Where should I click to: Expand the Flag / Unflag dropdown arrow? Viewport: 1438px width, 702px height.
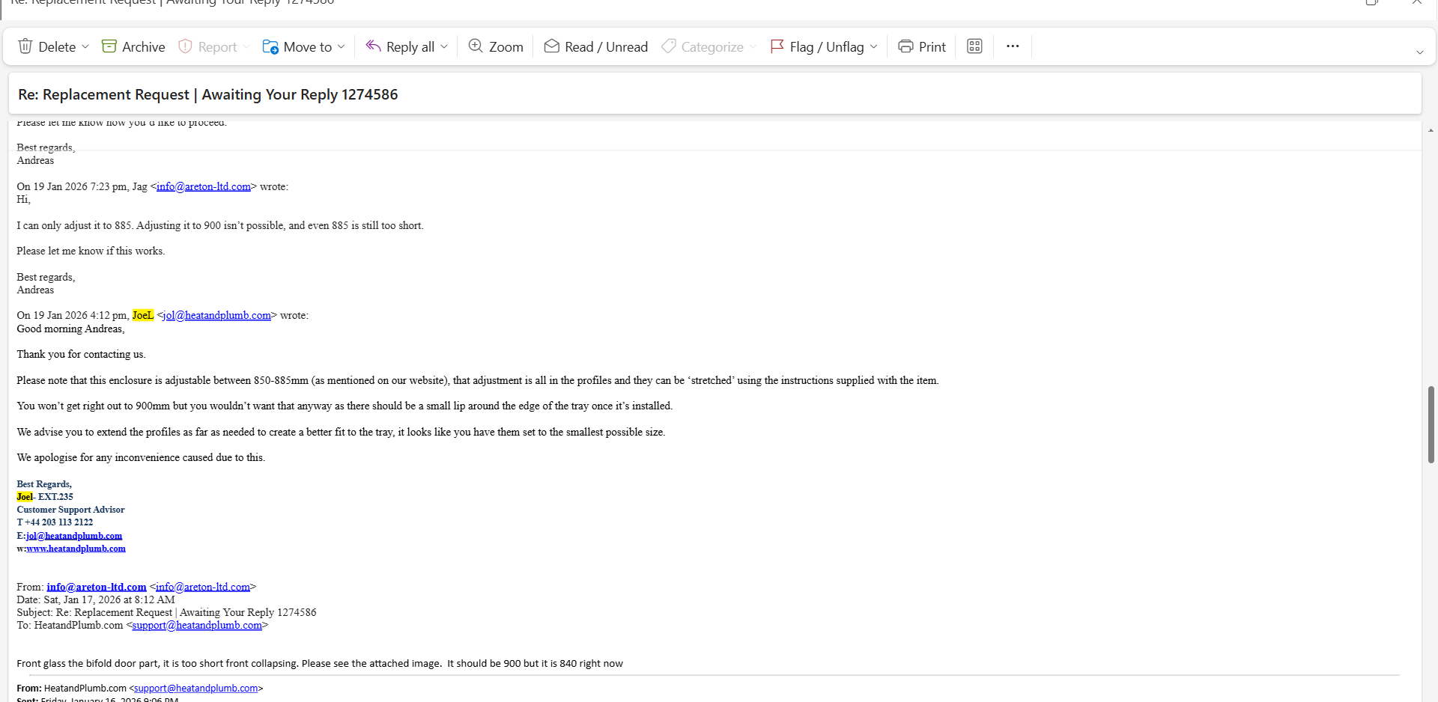874,46
